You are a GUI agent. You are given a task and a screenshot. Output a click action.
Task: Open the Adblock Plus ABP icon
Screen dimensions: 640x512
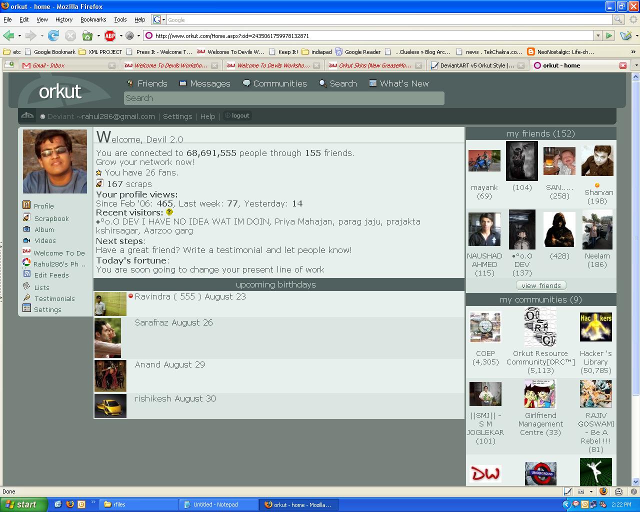coord(110,35)
